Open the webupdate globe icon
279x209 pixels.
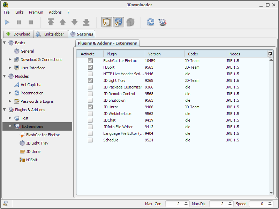coord(162,22)
